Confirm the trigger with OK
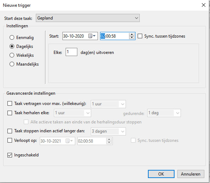 161,174
